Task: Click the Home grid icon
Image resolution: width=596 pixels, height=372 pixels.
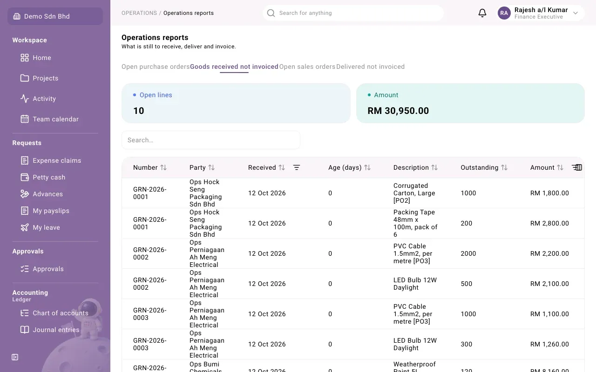Action: (x=25, y=58)
